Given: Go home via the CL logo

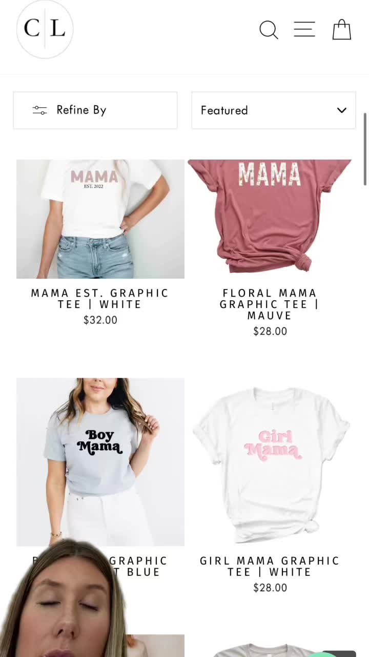Looking at the screenshot, I should click(x=45, y=29).
